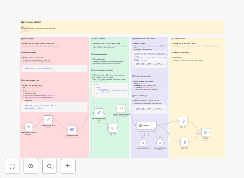Reset the canvas zoom level
Viewport: 244px width, 178px height.
[68, 166]
